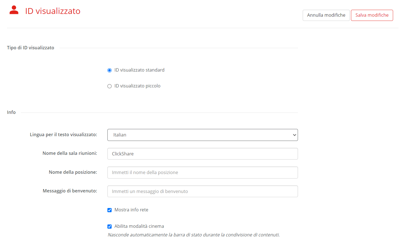This screenshot has width=409, height=242.
Task: Click the Info section header
Action: coord(11,112)
